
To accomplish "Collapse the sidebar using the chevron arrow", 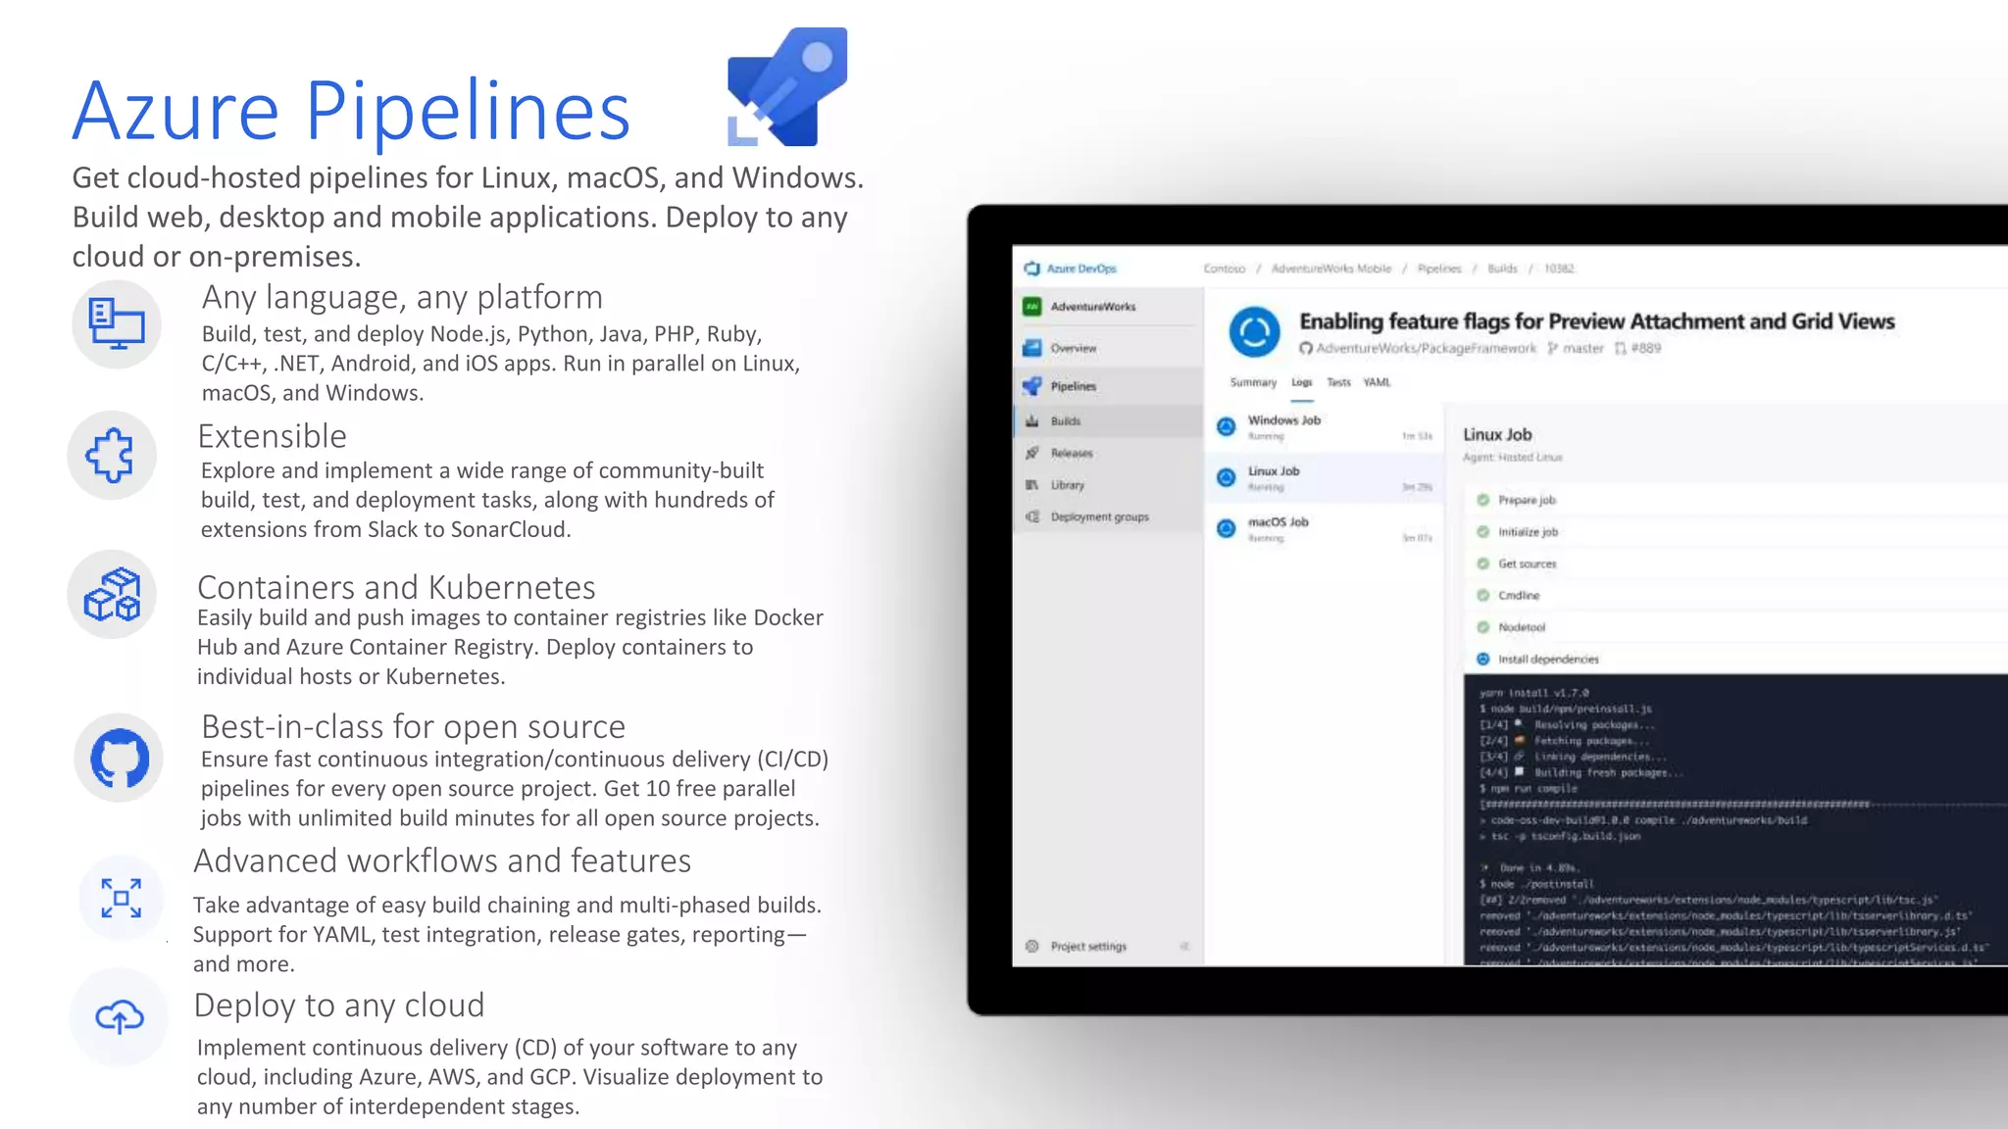I will (x=1184, y=947).
